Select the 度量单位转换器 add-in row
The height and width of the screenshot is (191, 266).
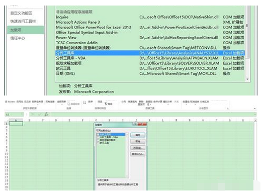150,48
